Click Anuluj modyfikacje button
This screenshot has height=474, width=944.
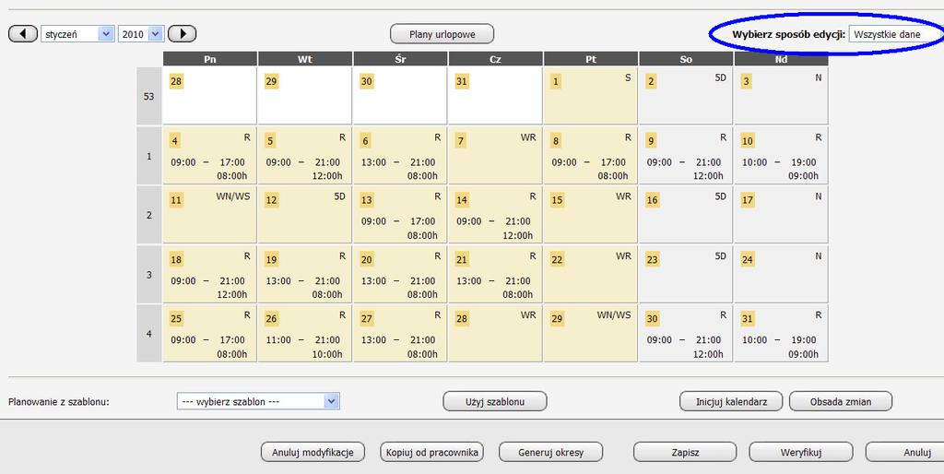click(313, 452)
